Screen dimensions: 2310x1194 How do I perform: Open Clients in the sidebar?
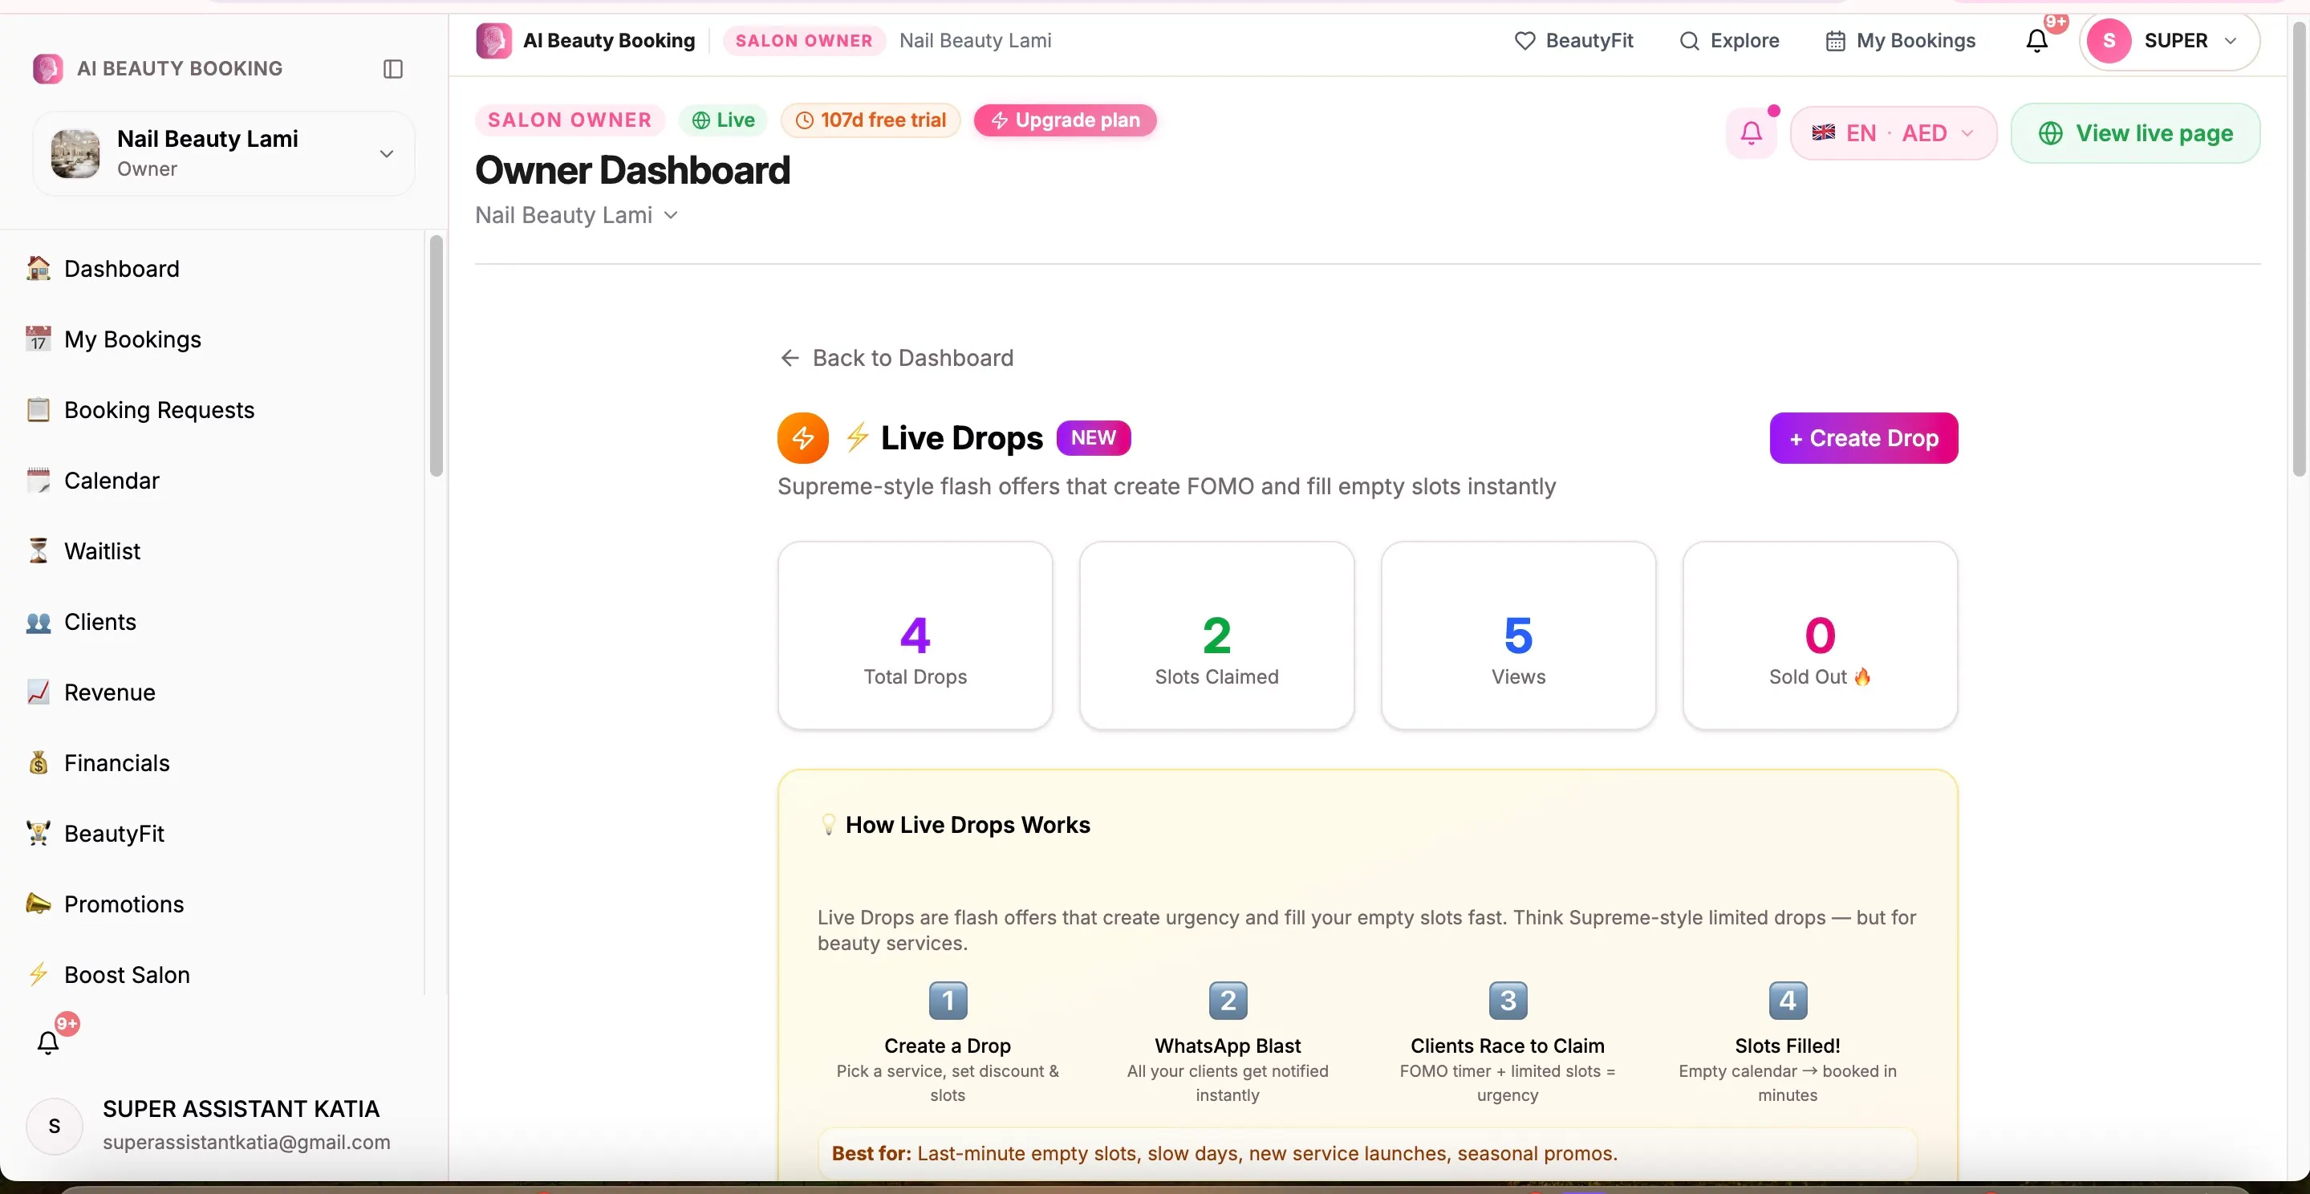point(82,622)
